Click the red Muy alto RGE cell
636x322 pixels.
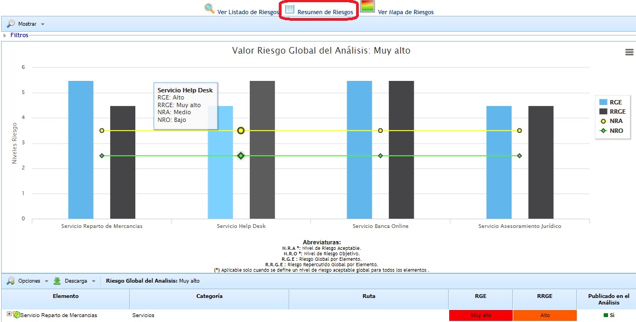pyautogui.click(x=480, y=315)
